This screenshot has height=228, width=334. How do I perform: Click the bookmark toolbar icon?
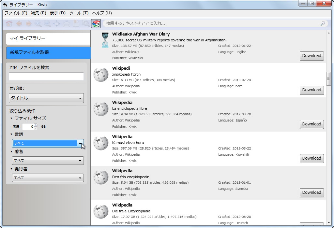(x=76, y=23)
